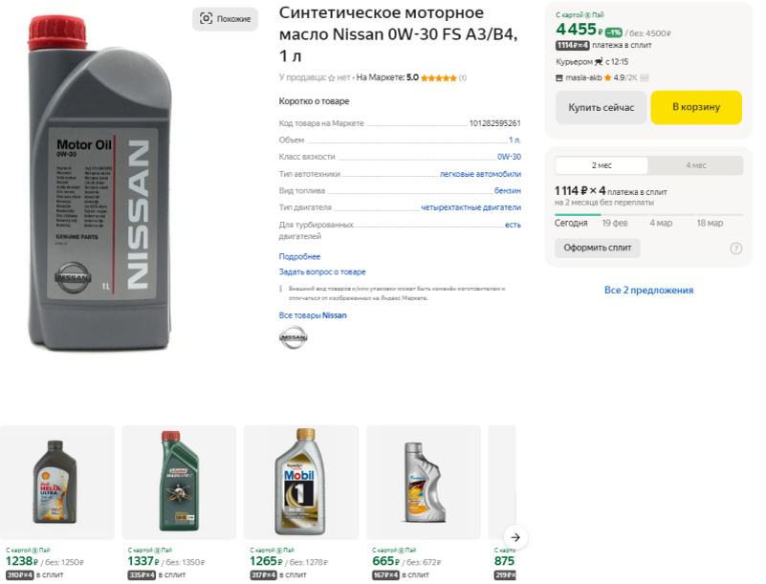Click Задать вопрос о товаре link

tap(322, 271)
